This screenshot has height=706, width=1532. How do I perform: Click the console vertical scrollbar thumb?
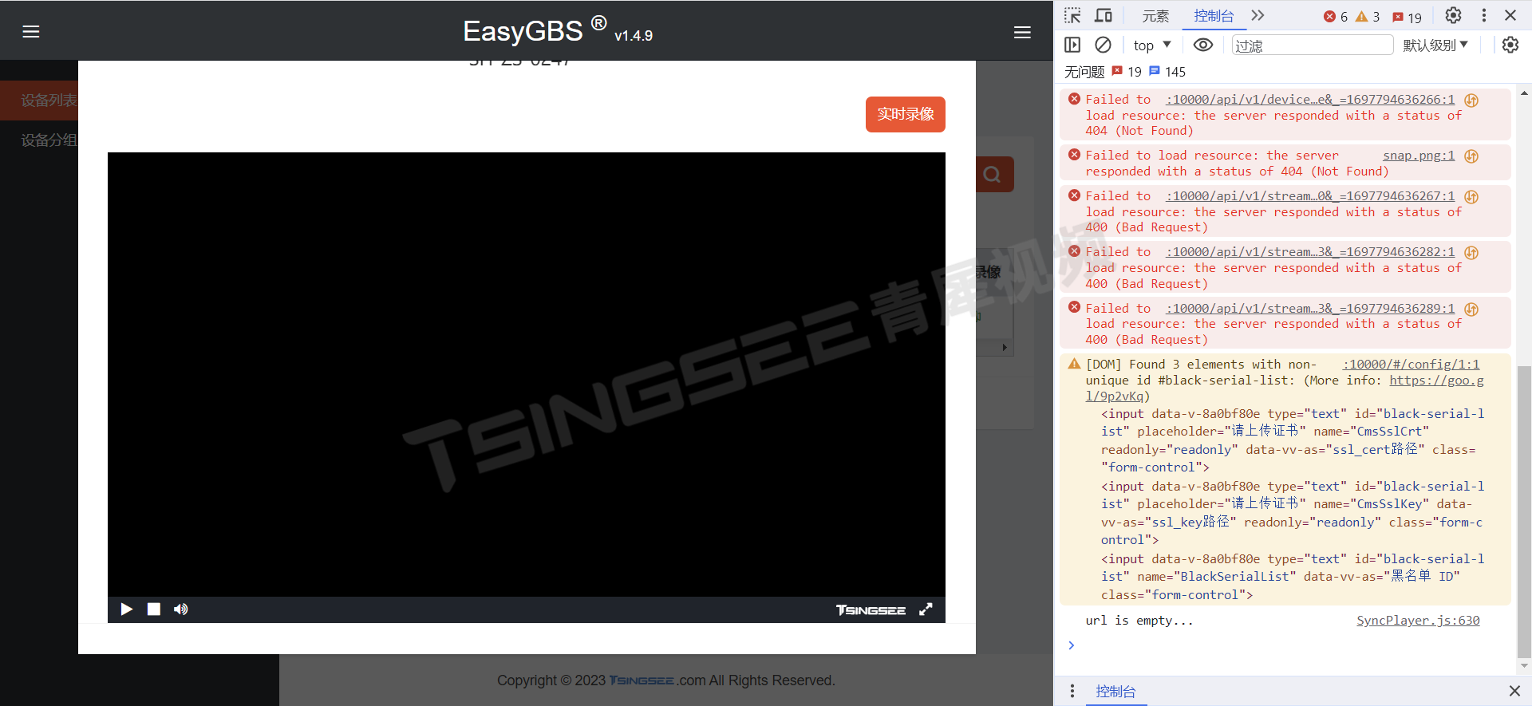click(x=1524, y=511)
